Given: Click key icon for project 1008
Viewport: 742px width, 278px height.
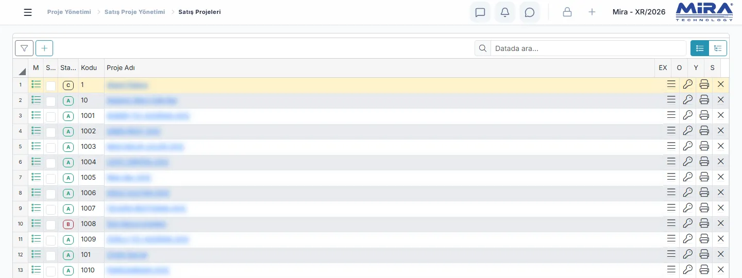Looking at the screenshot, I should point(687,223).
